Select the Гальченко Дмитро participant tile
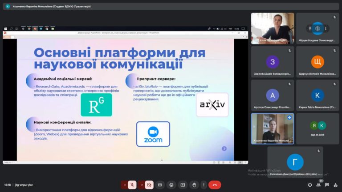 coord(295,163)
